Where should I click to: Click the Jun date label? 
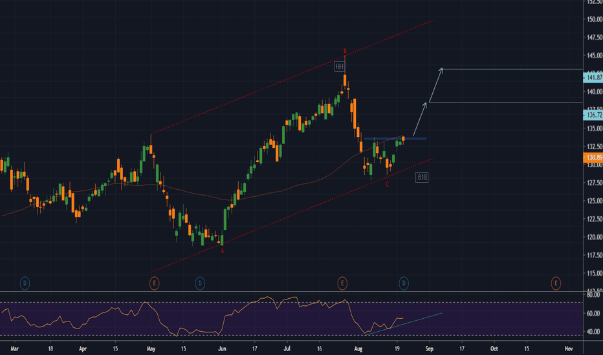pyautogui.click(x=223, y=349)
